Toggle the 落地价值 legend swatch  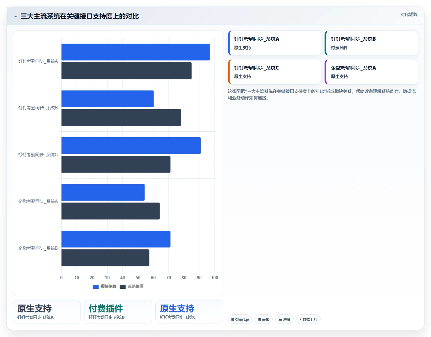(x=123, y=286)
